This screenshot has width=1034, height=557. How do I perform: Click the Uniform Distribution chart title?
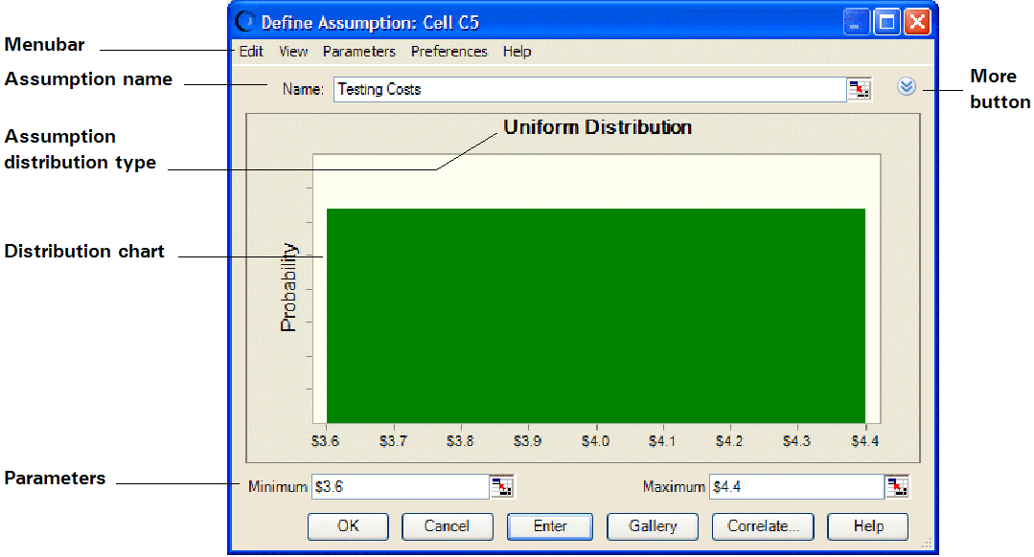coord(597,127)
